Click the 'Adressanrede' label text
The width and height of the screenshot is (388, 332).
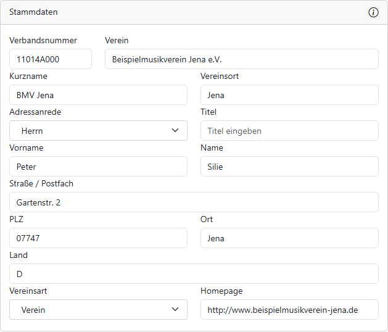click(x=35, y=112)
